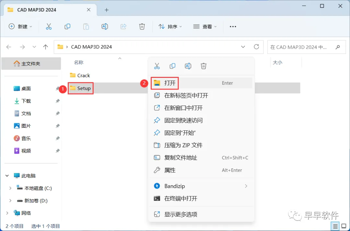This screenshot has height=231, width=350.
Task: Expand the 网络 tree node
Action: (7, 213)
